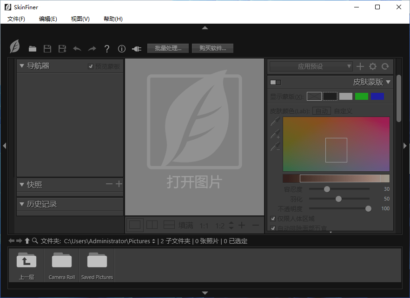
Task: Click the 不透明度 slider handle
Action: click(368, 209)
